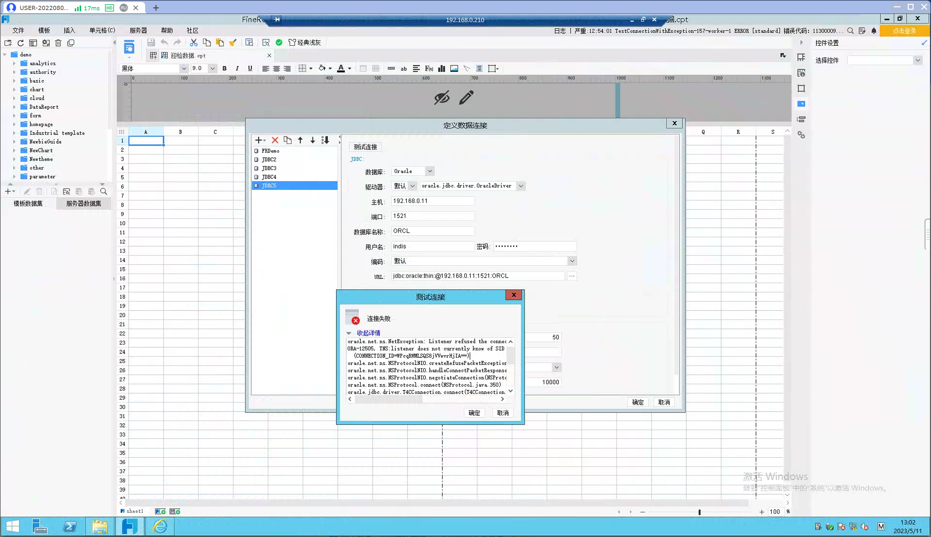Screen dimensions: 931x537
Task: Open the 选择控件 dropdown
Action: pyautogui.click(x=918, y=60)
